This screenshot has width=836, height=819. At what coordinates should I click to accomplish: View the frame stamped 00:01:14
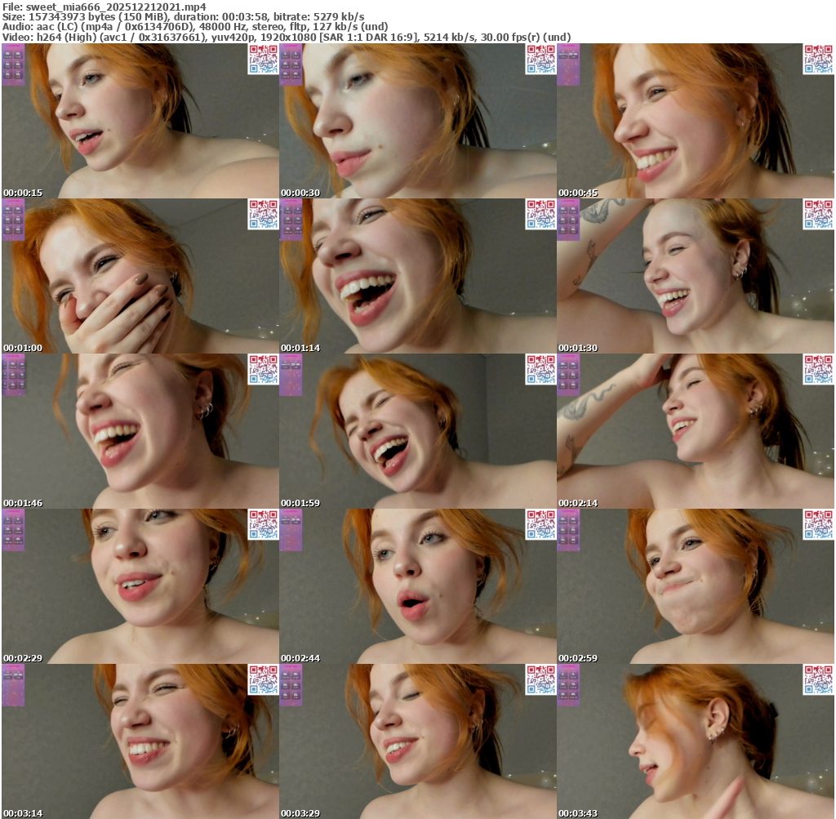coord(418,276)
